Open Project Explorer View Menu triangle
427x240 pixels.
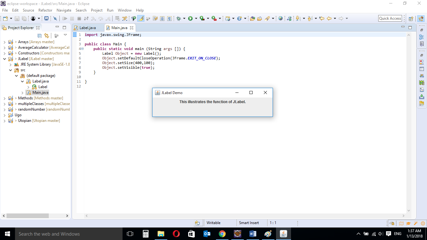pos(65,35)
